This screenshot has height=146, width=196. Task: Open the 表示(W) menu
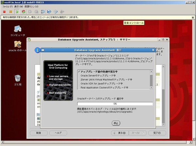point(19,7)
